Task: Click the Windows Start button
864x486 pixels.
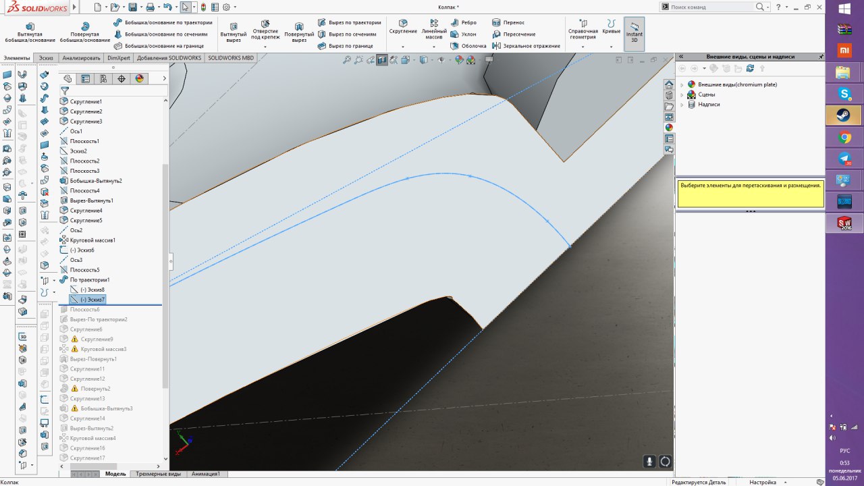Action: coord(844,8)
